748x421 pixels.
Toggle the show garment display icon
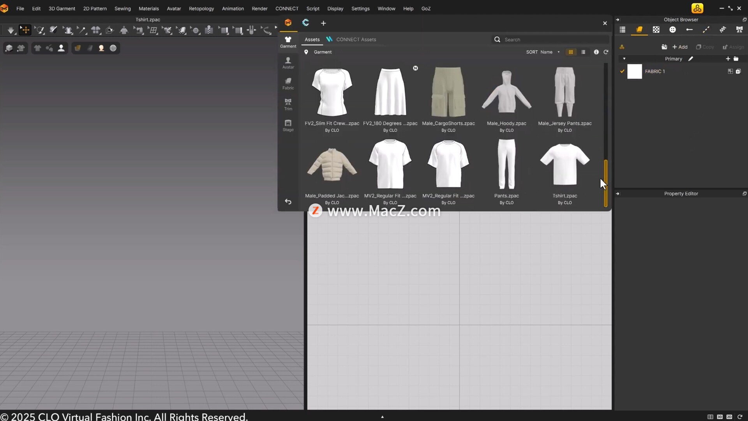point(37,48)
